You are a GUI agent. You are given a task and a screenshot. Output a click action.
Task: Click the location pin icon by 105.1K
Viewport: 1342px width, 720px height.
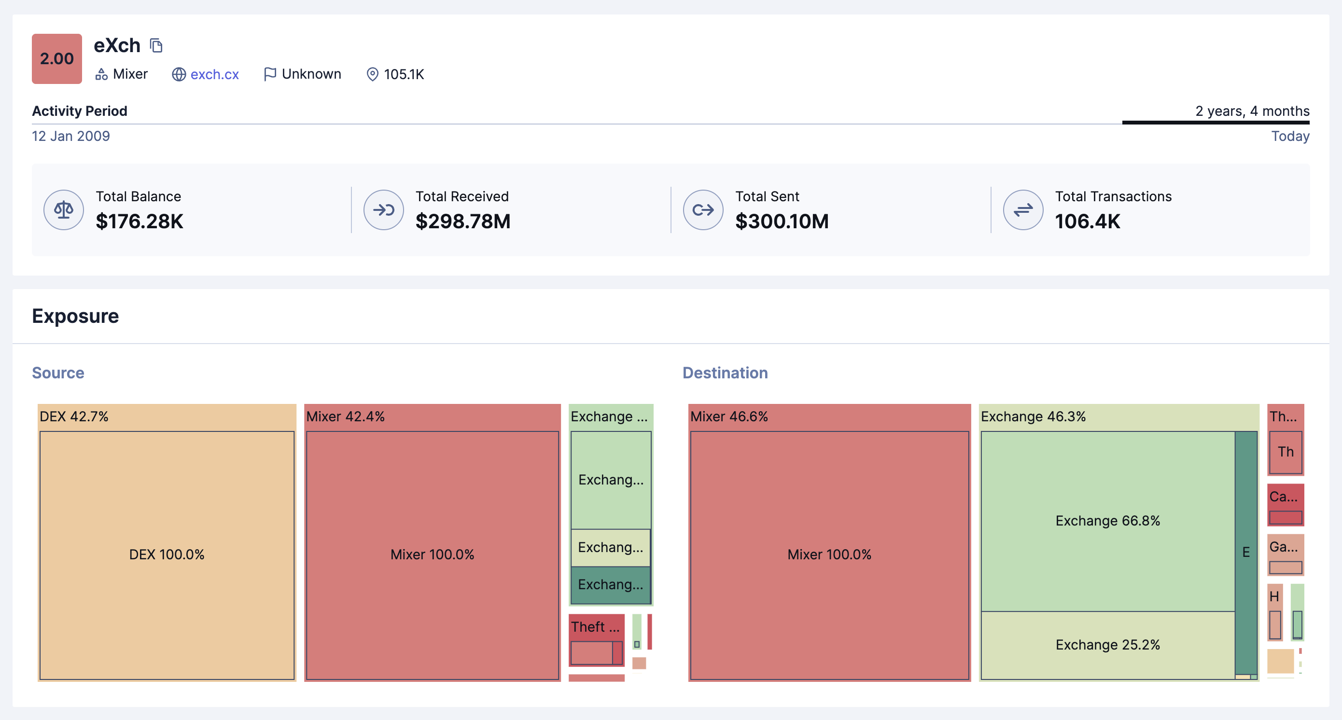(372, 74)
